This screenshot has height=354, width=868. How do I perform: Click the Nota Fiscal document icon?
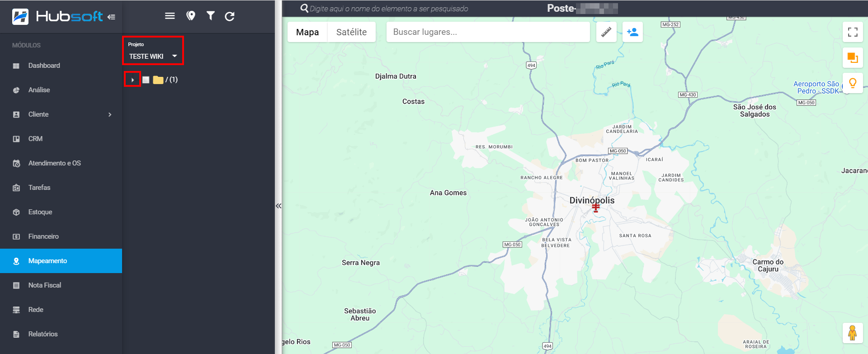16,285
